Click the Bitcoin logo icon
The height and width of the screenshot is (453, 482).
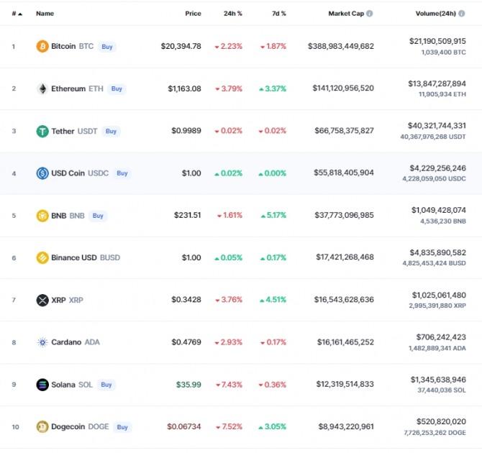[42, 47]
